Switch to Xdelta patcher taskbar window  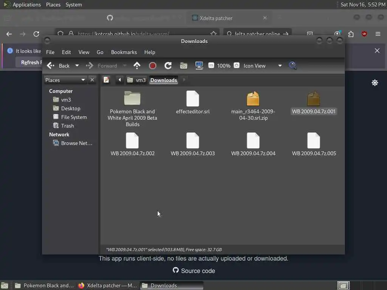click(x=108, y=285)
